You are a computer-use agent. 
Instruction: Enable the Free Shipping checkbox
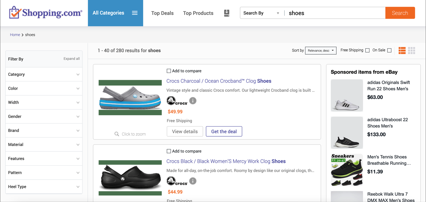point(367,50)
